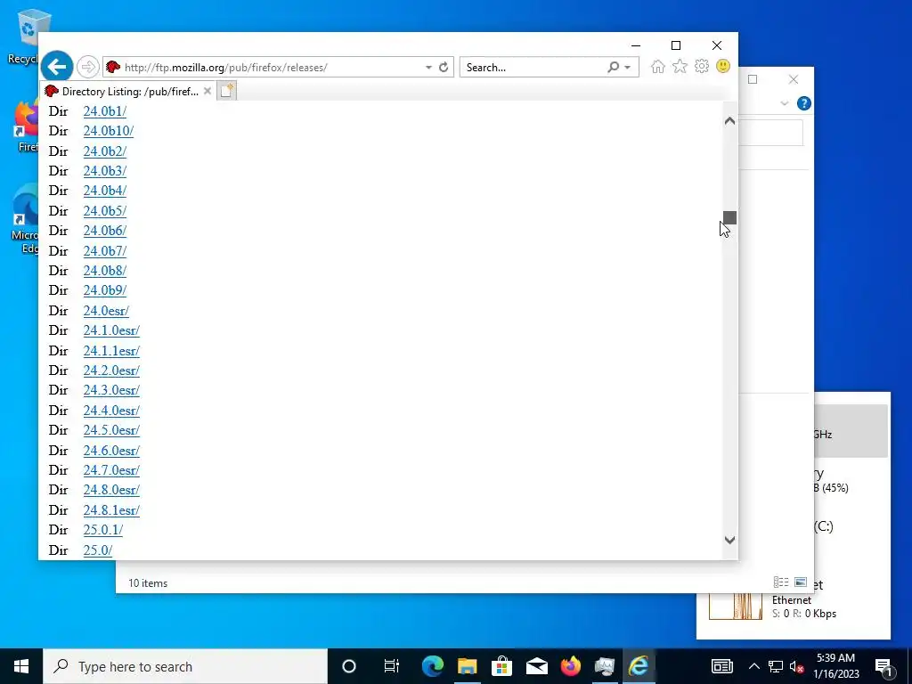
Task: Open the 24.0b10/ directory link
Action: [x=108, y=131]
